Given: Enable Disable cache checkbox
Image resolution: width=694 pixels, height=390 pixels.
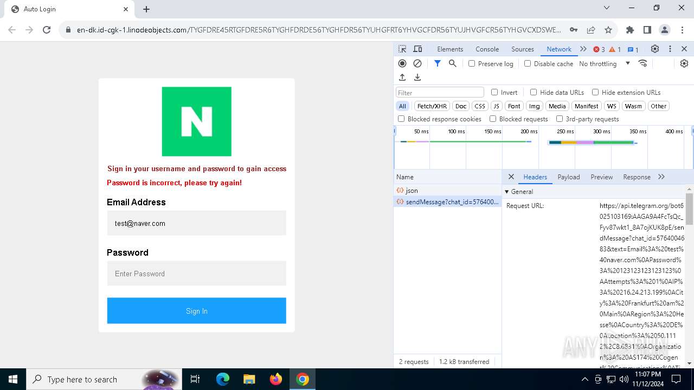Looking at the screenshot, I should click(528, 63).
